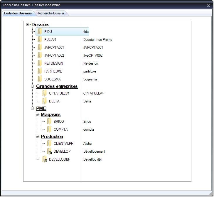This screenshot has width=214, height=197.
Task: Select the BRICO folder icon
Action: pyautogui.click(x=49, y=122)
